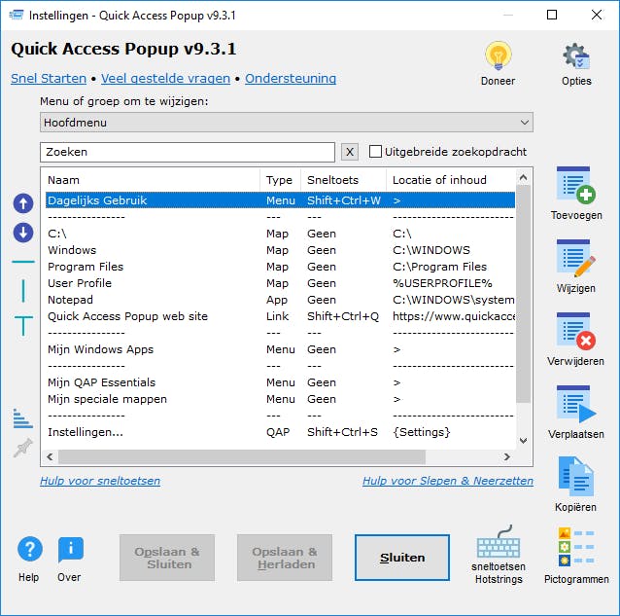Open the Hoofdmenu dropdown
The width and height of the screenshot is (620, 616).
click(287, 123)
